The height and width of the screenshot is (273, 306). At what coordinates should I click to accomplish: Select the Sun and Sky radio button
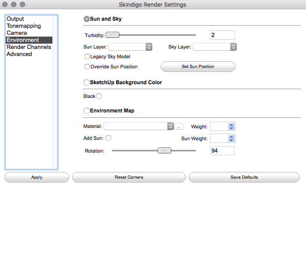(87, 19)
